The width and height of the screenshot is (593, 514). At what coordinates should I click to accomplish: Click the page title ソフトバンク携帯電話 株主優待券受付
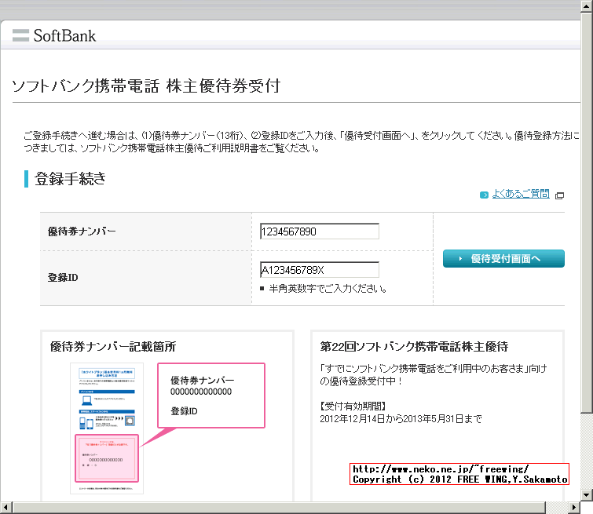[x=146, y=86]
